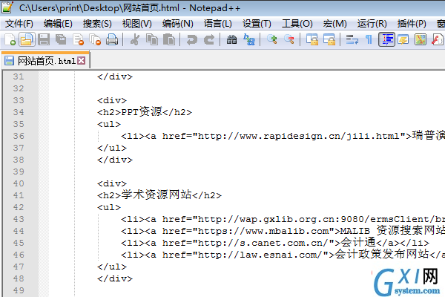Undo last action icon
Viewport: 445px width, 297px height.
(192, 39)
